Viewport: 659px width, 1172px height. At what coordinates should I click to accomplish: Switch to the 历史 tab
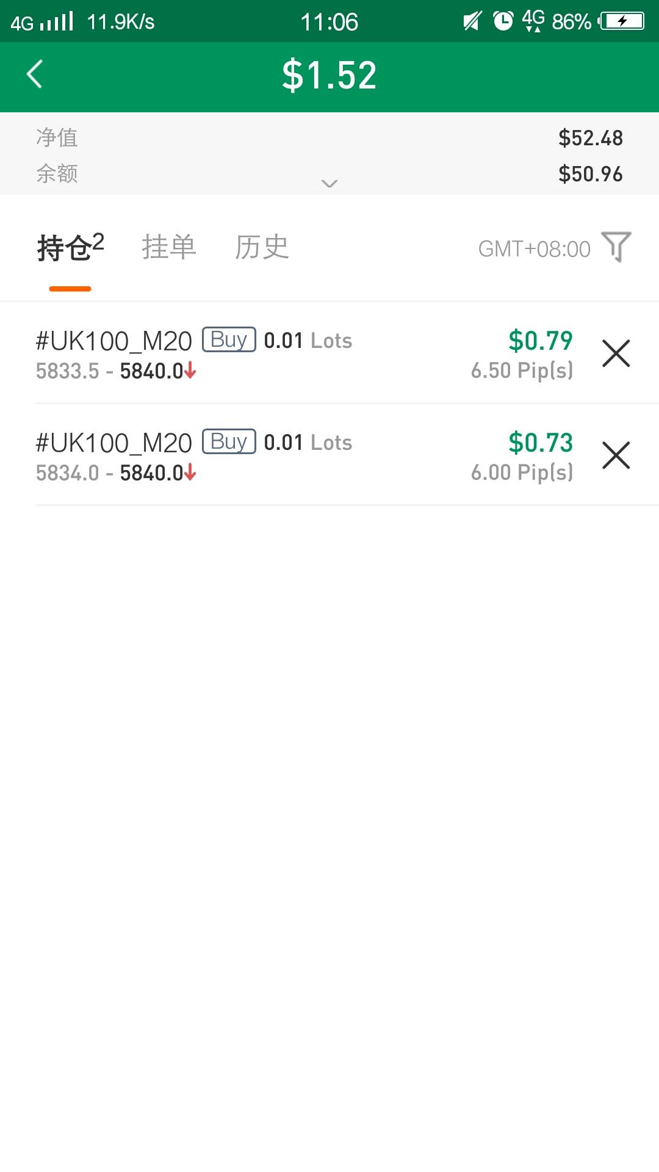(262, 247)
